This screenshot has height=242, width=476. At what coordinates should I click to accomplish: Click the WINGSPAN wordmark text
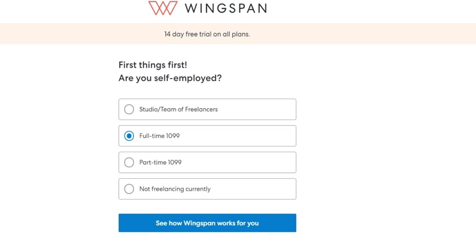(226, 8)
